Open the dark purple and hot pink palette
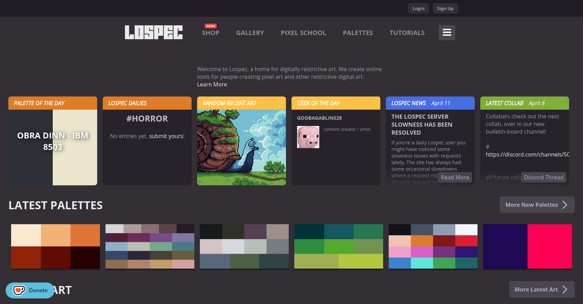583x304 pixels. point(527,246)
